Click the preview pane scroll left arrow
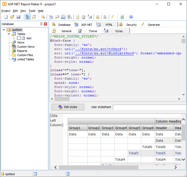The image size is (187, 177). coord(55,167)
